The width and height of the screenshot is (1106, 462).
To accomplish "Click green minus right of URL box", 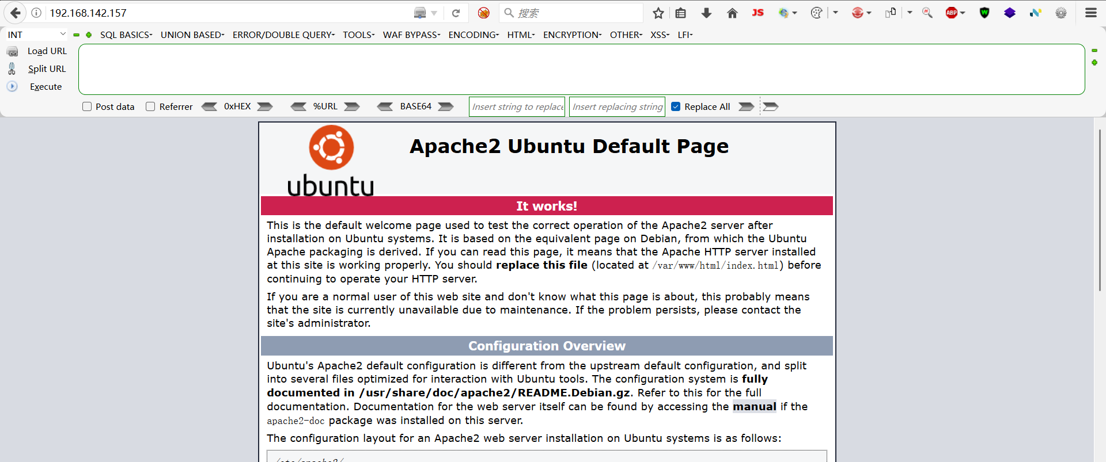I will tap(1094, 51).
